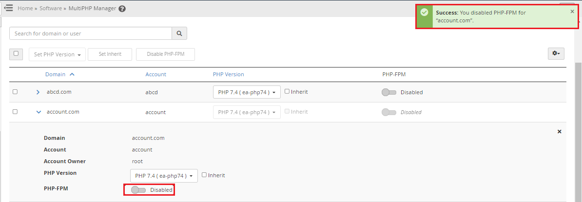Check the abcd.com row checkbox
582x202 pixels.
(15, 92)
